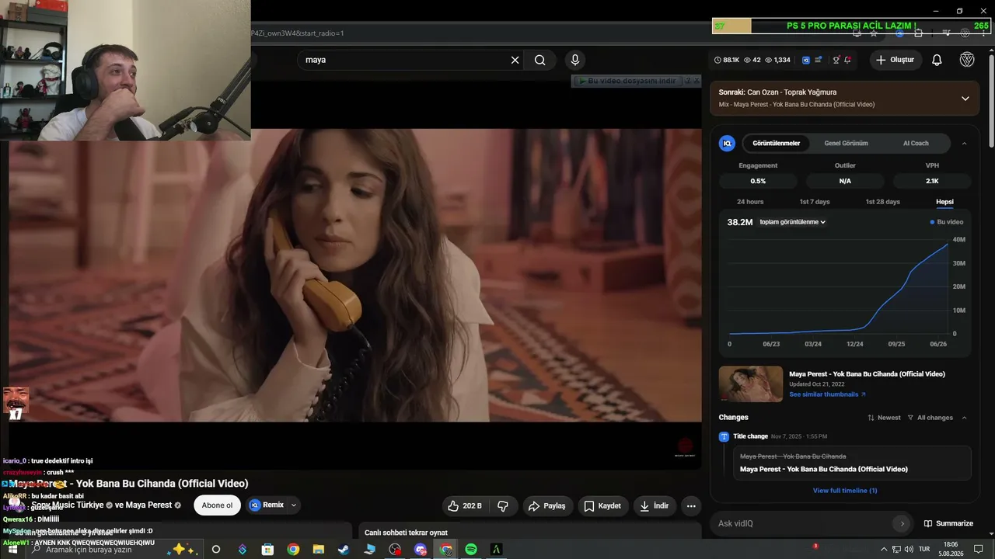Switch to AI Coach tab
The image size is (995, 559).
coord(916,144)
